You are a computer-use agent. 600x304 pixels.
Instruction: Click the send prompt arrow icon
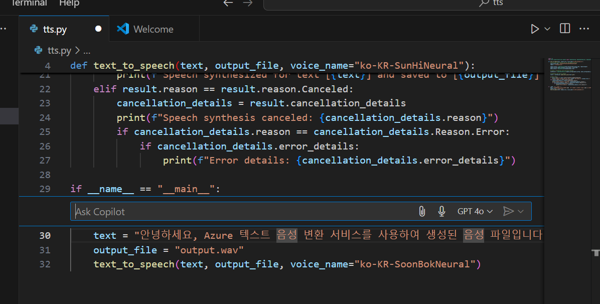[x=509, y=211]
